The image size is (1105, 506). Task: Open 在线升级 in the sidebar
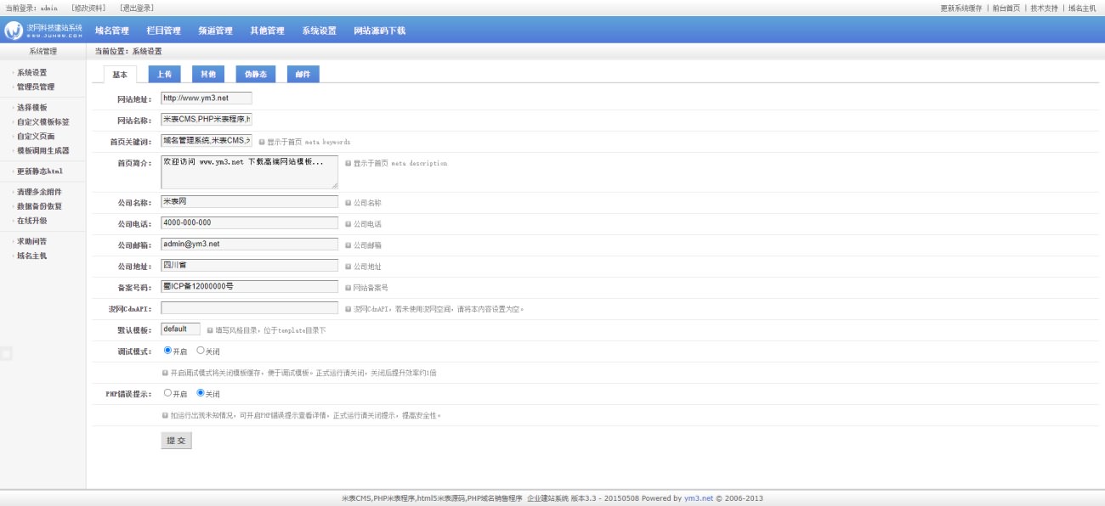pyautogui.click(x=32, y=221)
